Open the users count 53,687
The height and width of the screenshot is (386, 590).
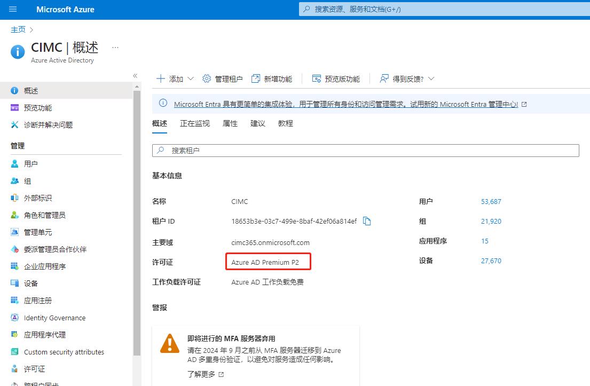click(491, 202)
